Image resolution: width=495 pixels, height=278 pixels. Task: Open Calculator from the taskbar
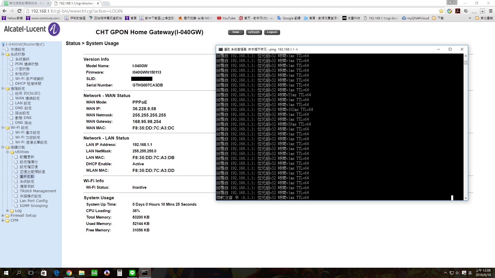120,273
